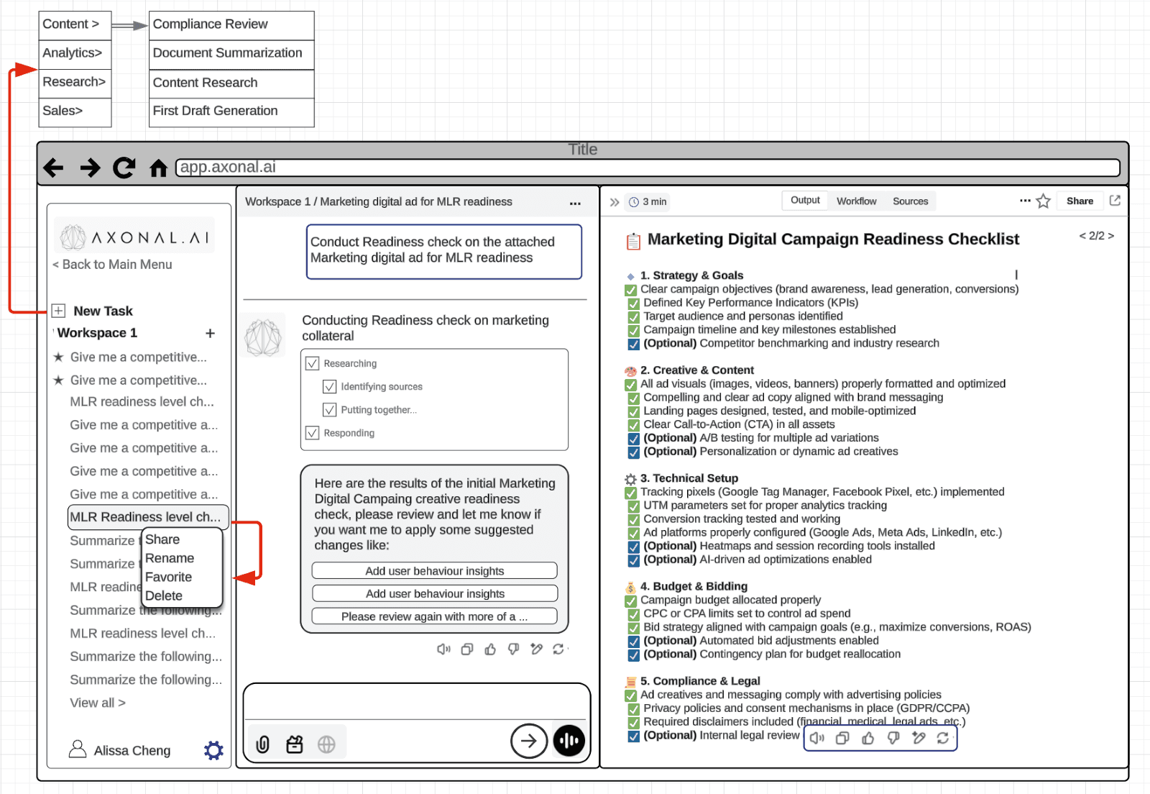Screen dimensions: 1150x794
Task: Add an item with the plus beside Workspace 1
Action: [210, 333]
